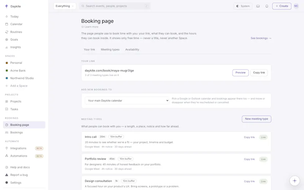Click the search magnifier icon
This screenshot has width=304, height=190.
coord(83,6)
